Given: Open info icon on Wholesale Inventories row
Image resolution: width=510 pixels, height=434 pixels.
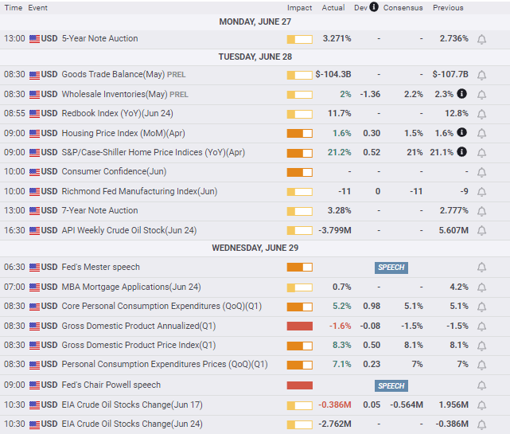Looking at the screenshot, I should point(461,94).
